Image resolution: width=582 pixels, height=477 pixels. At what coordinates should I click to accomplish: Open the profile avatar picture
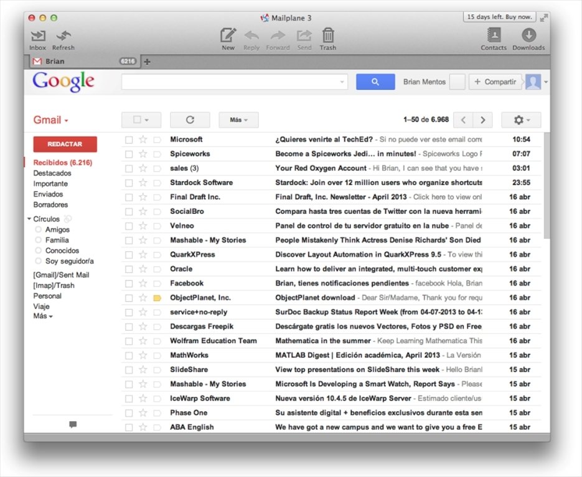[x=533, y=81]
